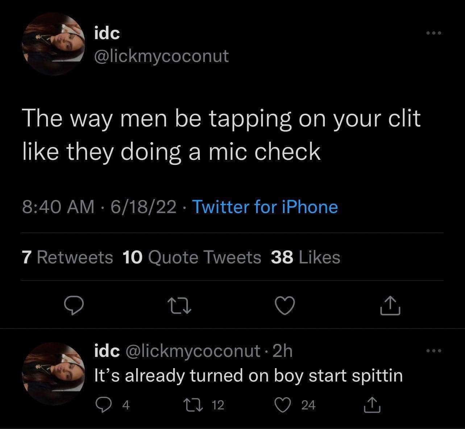This screenshot has height=429, width=465.
Task: Click the idc display name in the reply
Action: 107,351
